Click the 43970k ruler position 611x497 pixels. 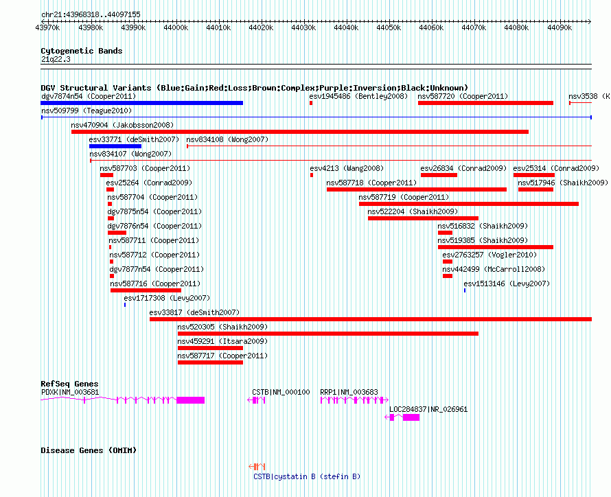tap(47, 27)
